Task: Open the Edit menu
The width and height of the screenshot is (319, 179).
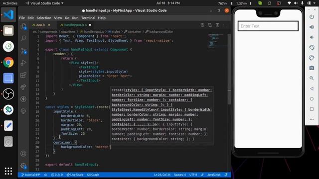Action: (31, 18)
